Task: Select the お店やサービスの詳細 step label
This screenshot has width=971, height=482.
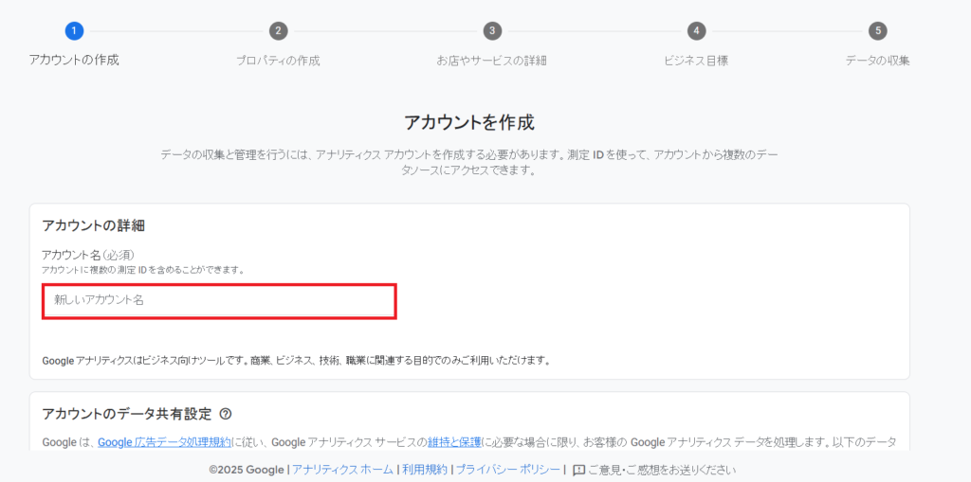Action: click(491, 61)
